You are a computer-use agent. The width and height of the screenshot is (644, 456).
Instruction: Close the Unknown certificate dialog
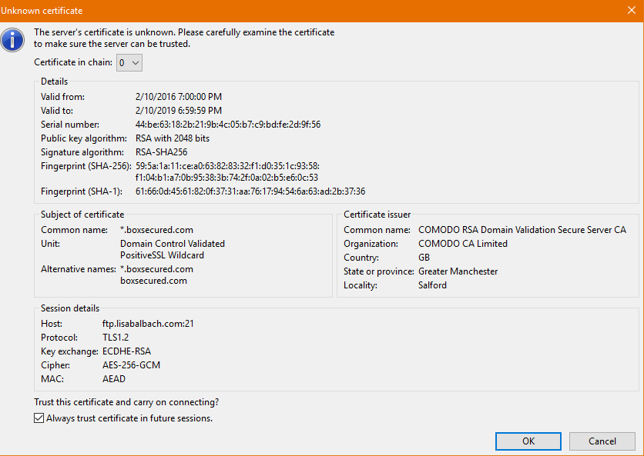(632, 10)
